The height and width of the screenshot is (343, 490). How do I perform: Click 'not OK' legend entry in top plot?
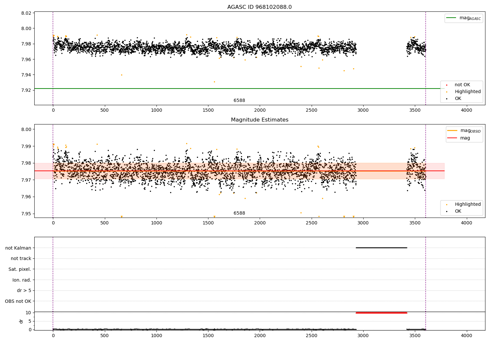[x=462, y=85]
